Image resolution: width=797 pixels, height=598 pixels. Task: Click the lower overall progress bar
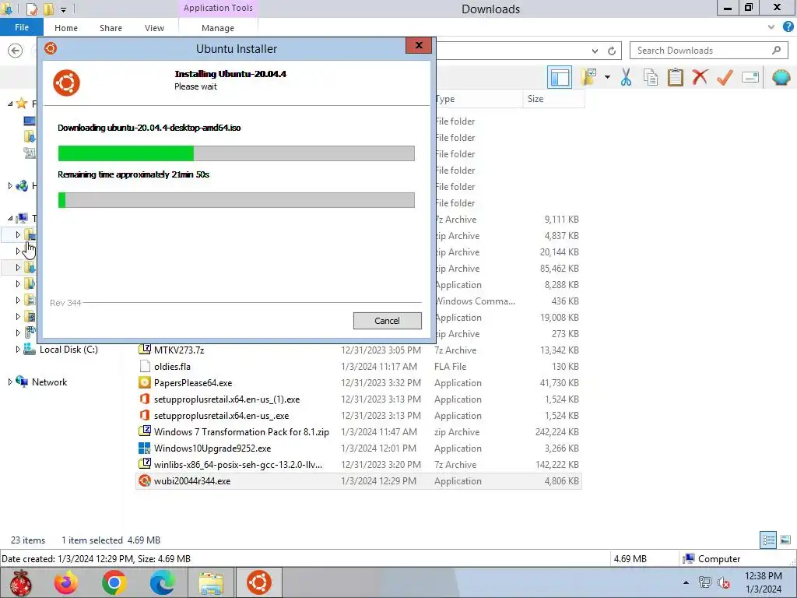pyautogui.click(x=237, y=200)
